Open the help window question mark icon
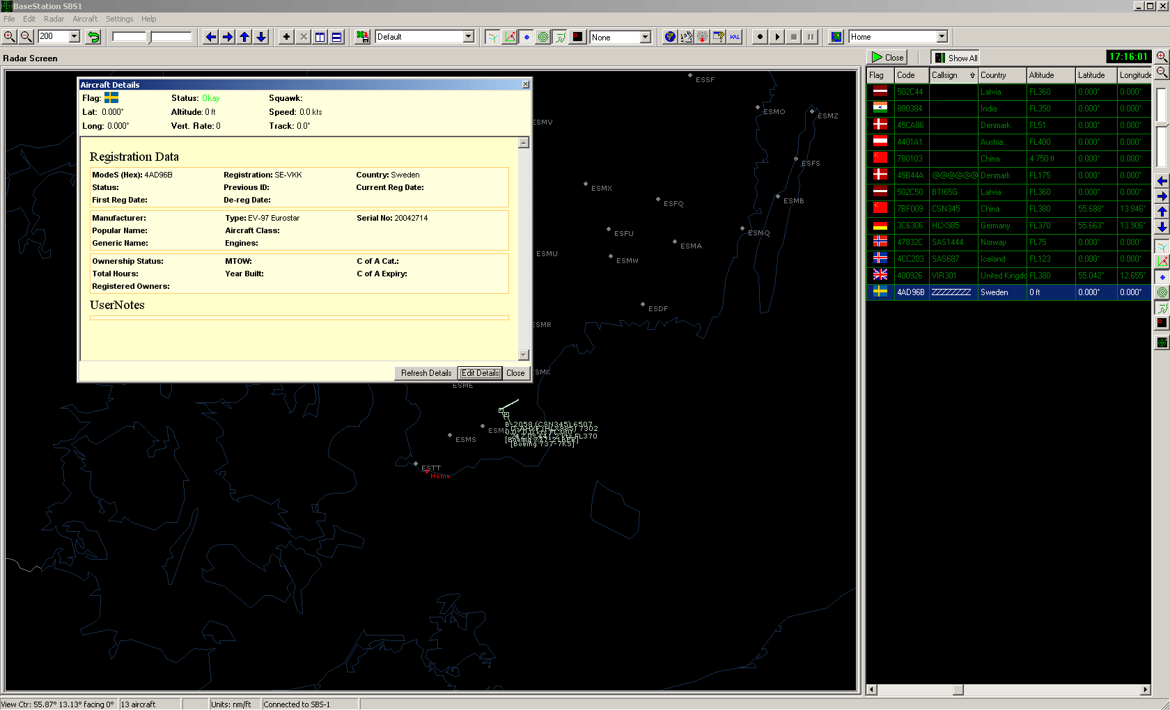Image resolution: width=1170 pixels, height=710 pixels. tap(719, 37)
